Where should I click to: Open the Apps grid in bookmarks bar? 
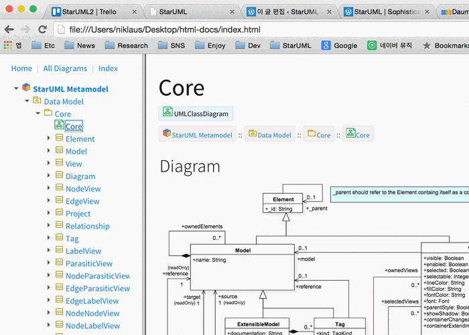(x=8, y=46)
